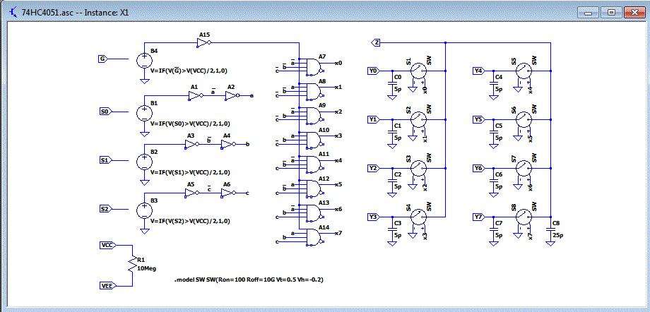
Task: Click the A4 inverter gate
Action: click(228, 144)
